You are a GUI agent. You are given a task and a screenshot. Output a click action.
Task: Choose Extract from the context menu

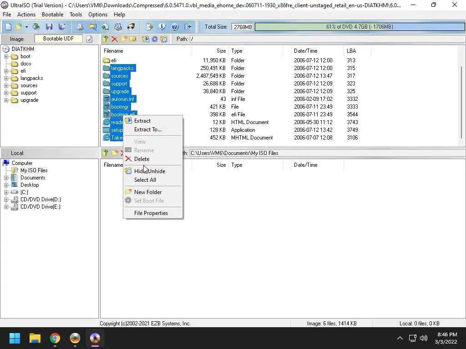coord(153,121)
